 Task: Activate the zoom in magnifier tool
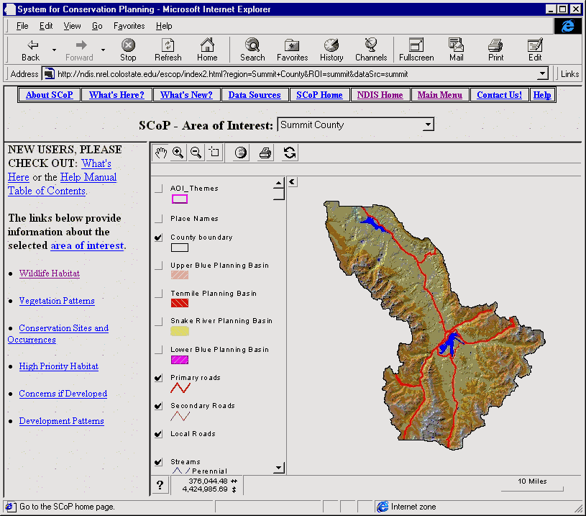pyautogui.click(x=178, y=153)
